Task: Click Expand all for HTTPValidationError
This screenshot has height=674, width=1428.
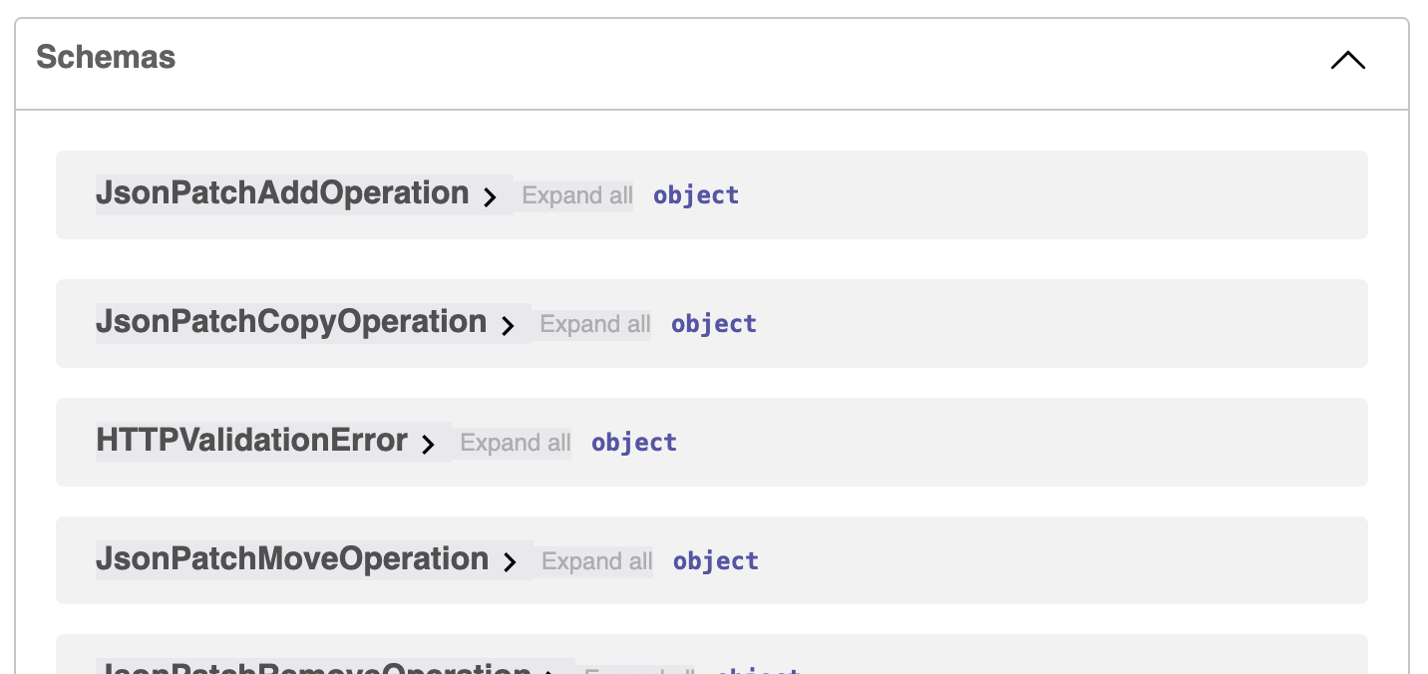Action: pos(516,443)
